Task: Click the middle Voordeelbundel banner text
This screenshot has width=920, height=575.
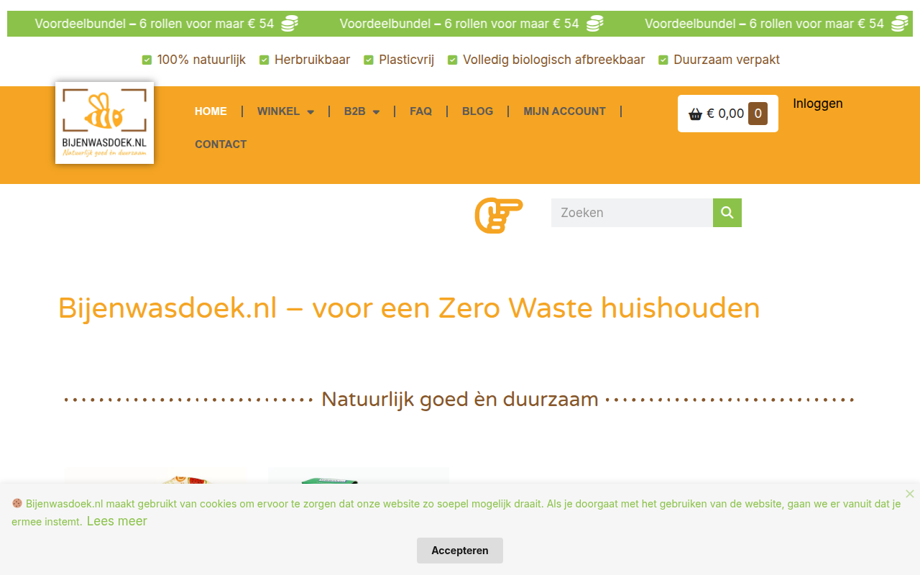Action: pyautogui.click(x=459, y=24)
